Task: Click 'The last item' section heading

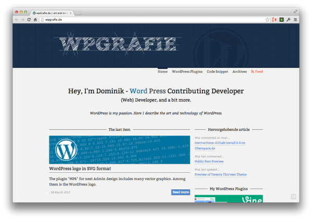Action: (120, 130)
